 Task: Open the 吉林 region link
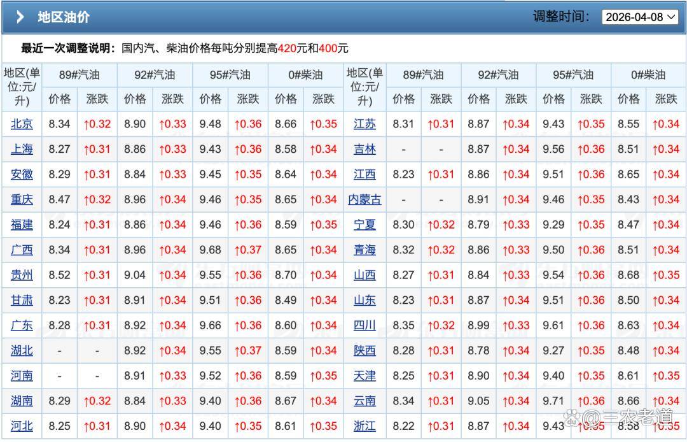pyautogui.click(x=365, y=149)
